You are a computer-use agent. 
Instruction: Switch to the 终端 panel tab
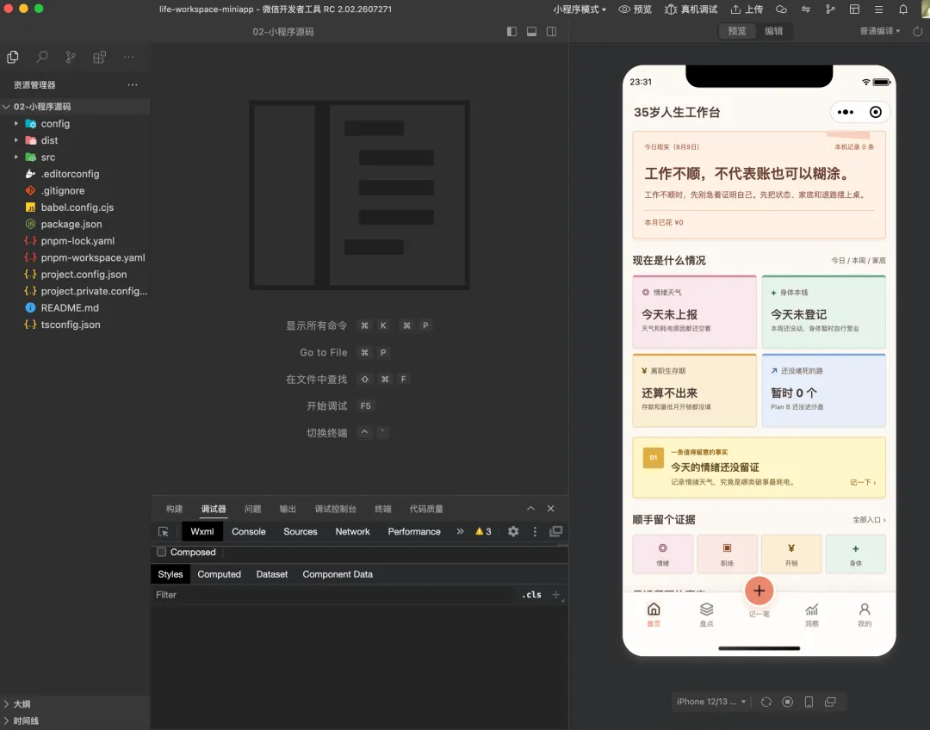click(x=383, y=509)
